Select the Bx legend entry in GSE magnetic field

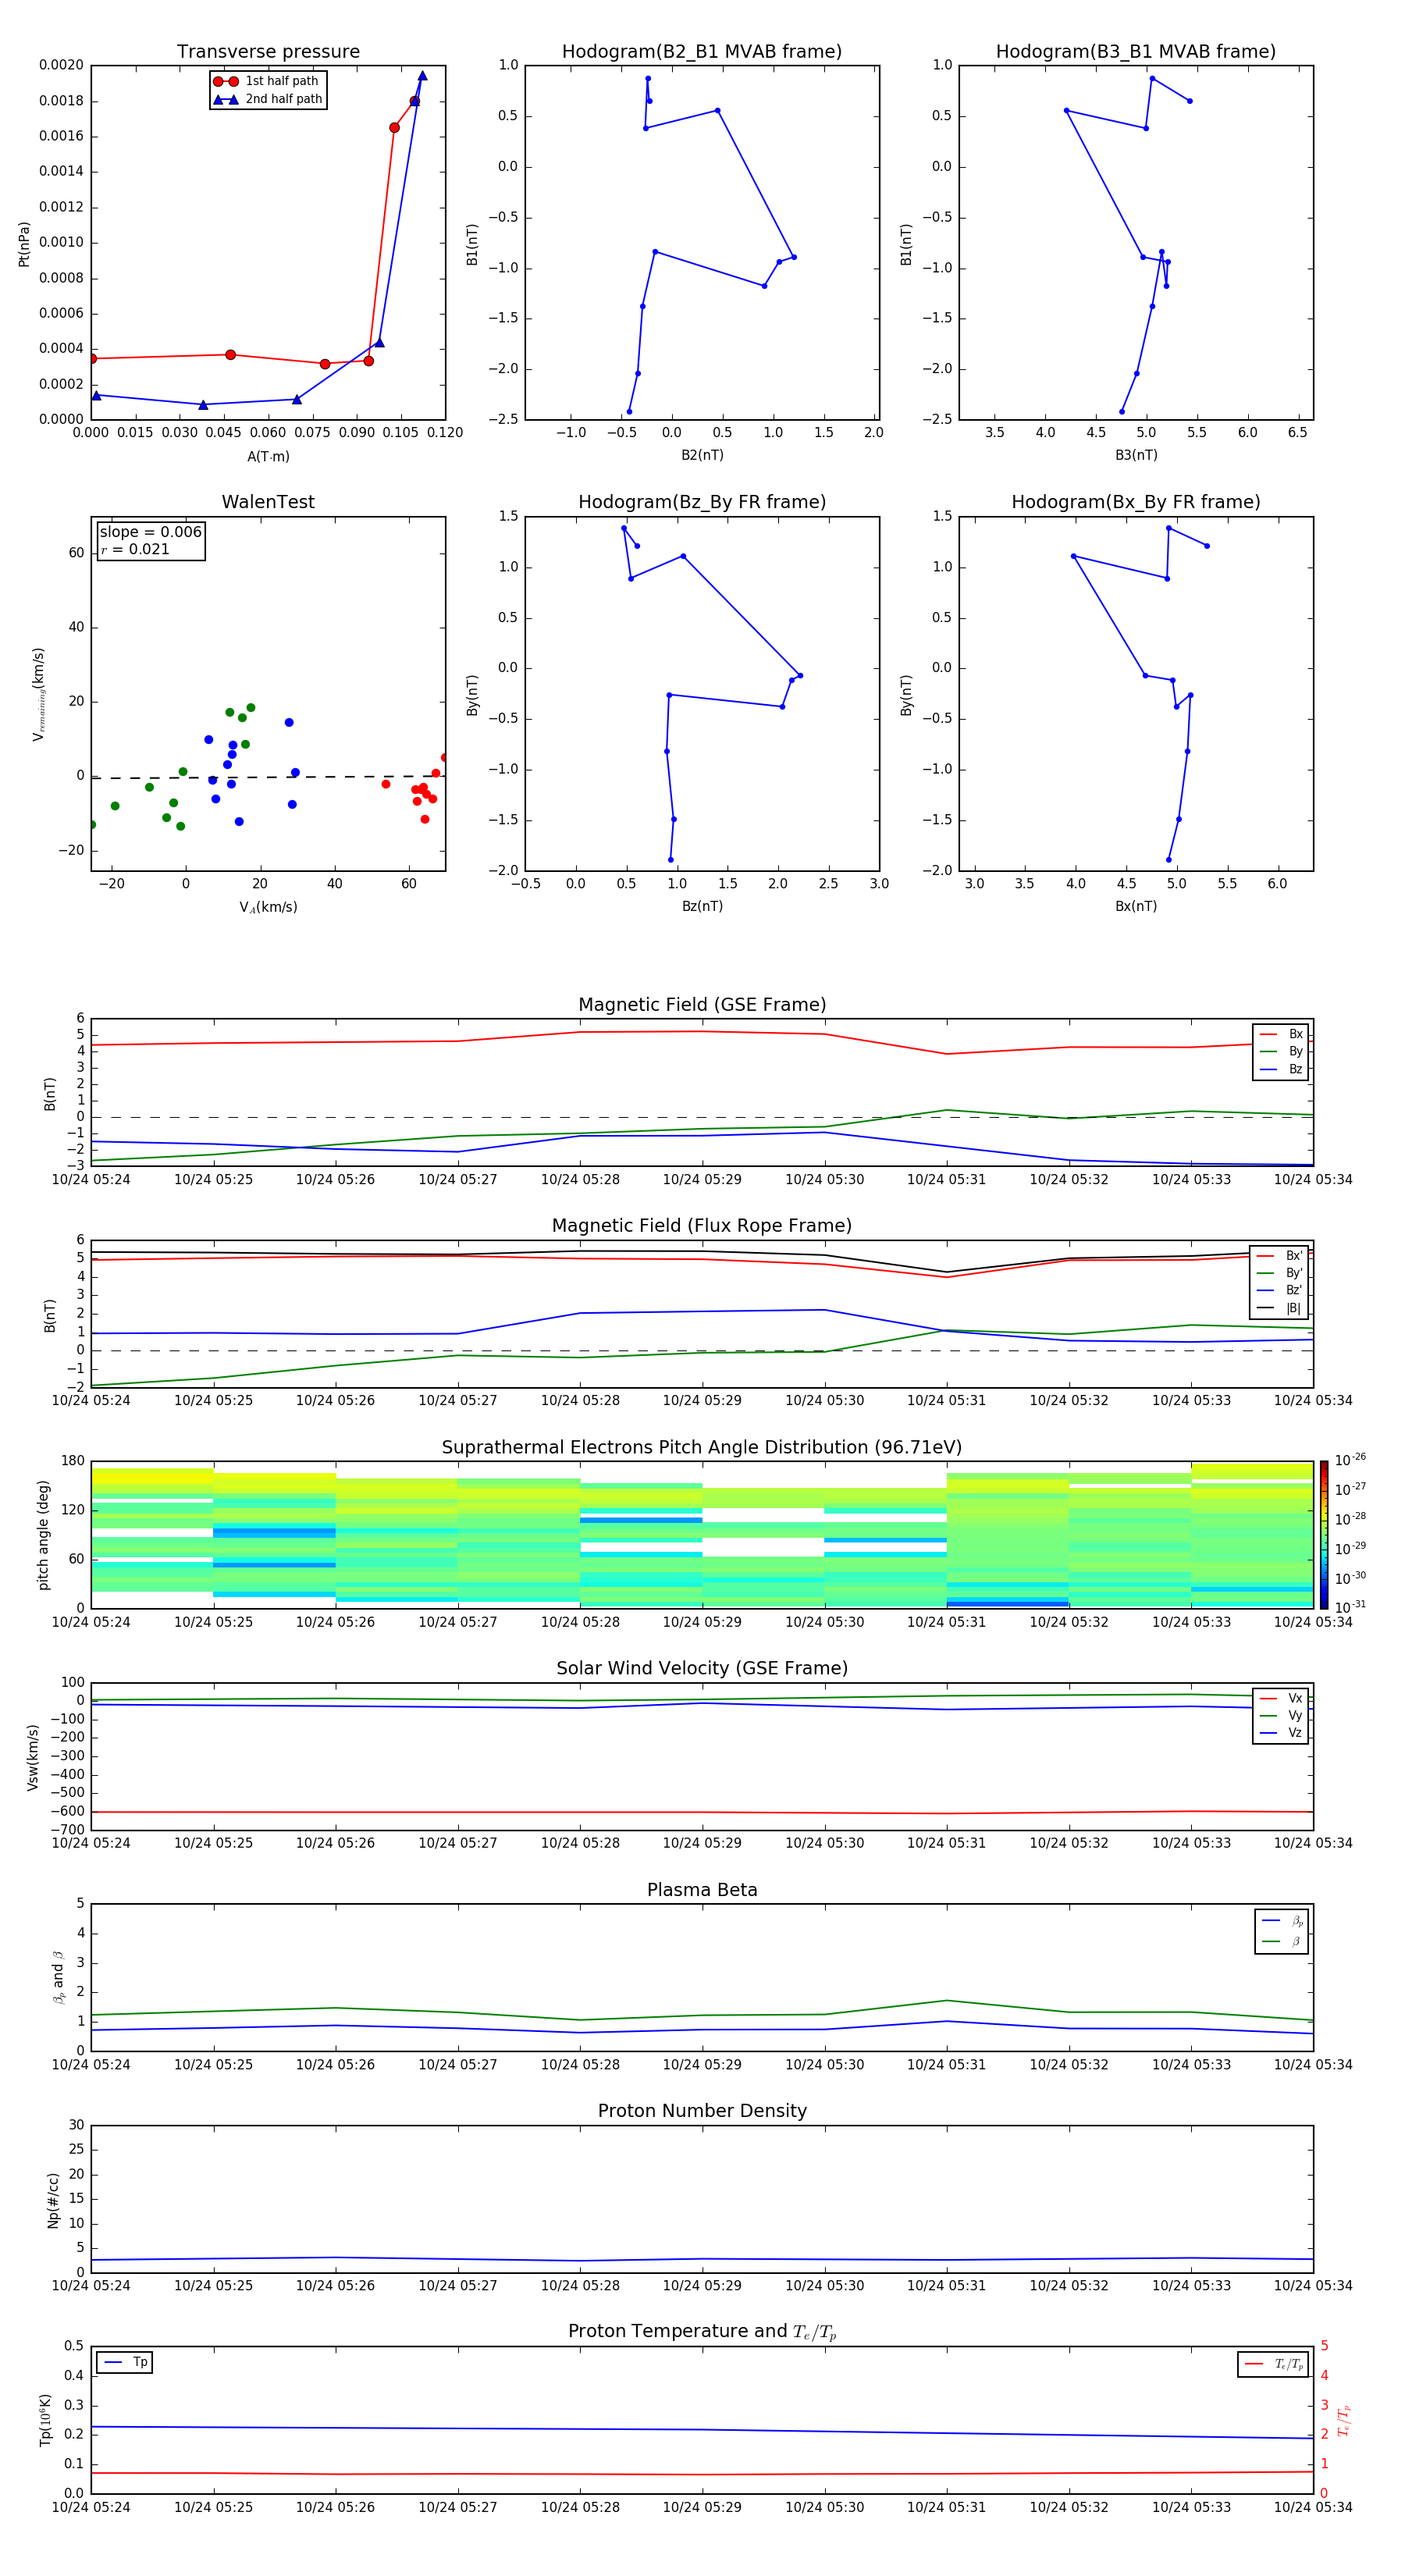click(x=1281, y=1034)
